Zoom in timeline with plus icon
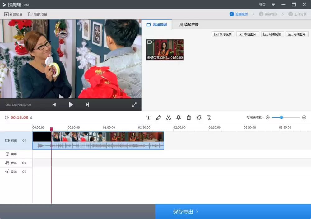Image resolution: width=311 pixels, height=219 pixels. 304,118
